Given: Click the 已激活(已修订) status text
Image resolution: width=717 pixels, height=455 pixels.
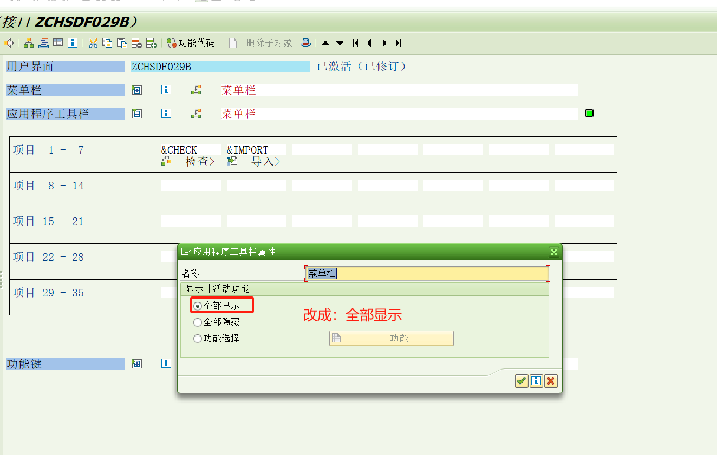Looking at the screenshot, I should 362,67.
